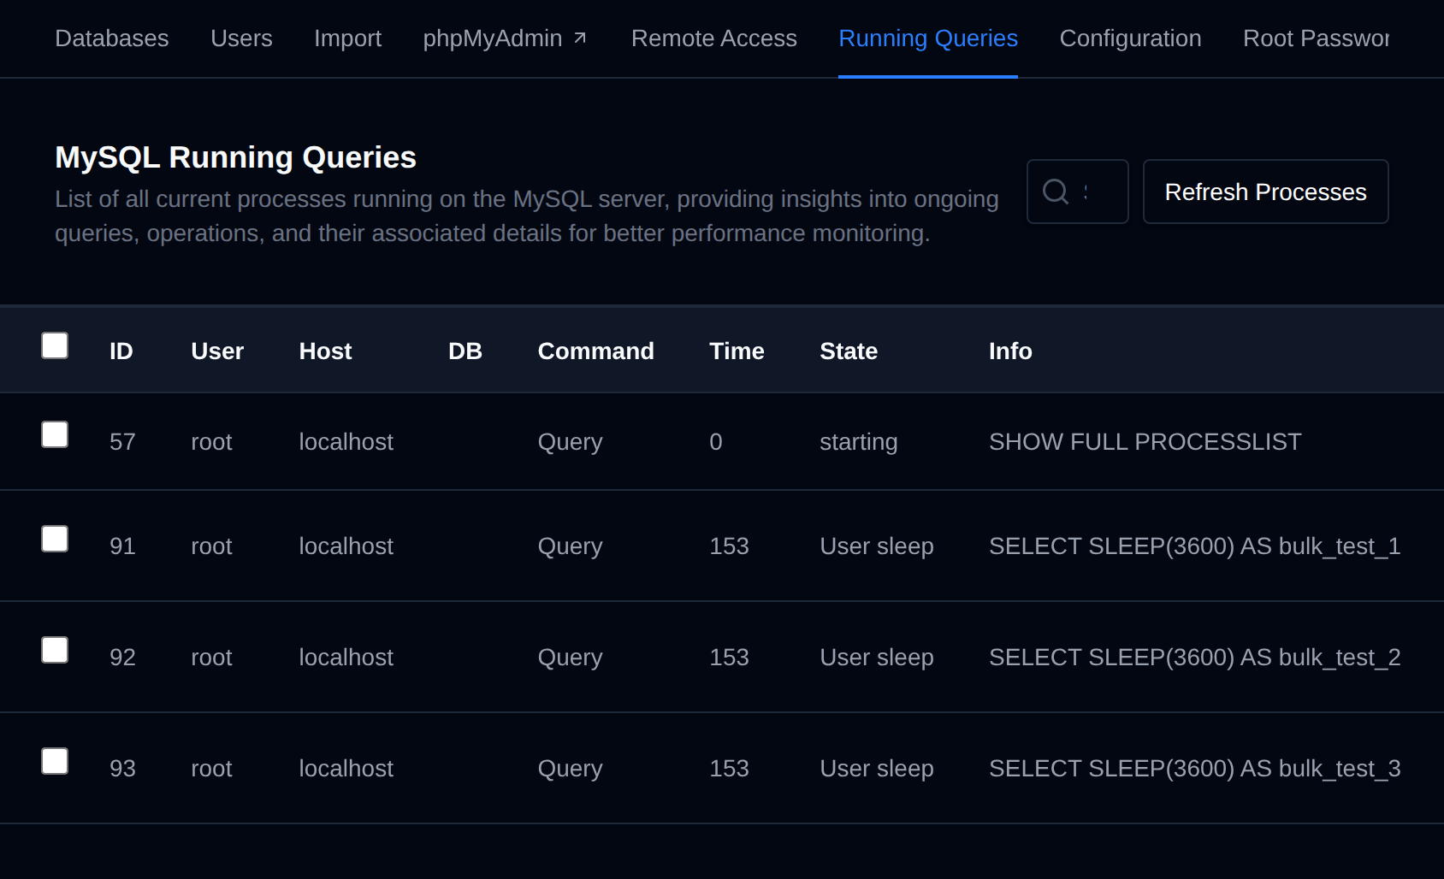Click process ID 91 cell

pos(122,546)
